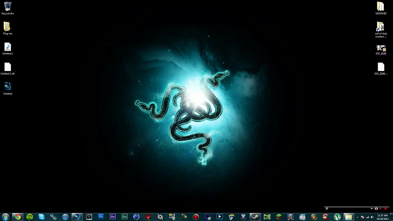393x221 pixels.
Task: Open Skype from the taskbar
Action: point(41,217)
